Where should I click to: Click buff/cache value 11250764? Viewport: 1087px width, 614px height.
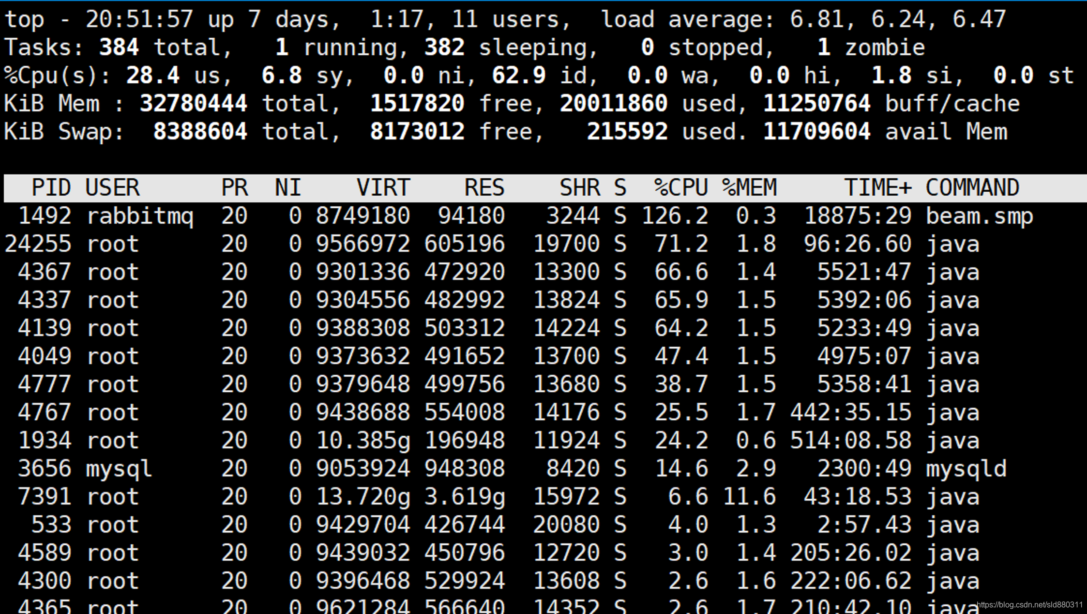point(817,104)
